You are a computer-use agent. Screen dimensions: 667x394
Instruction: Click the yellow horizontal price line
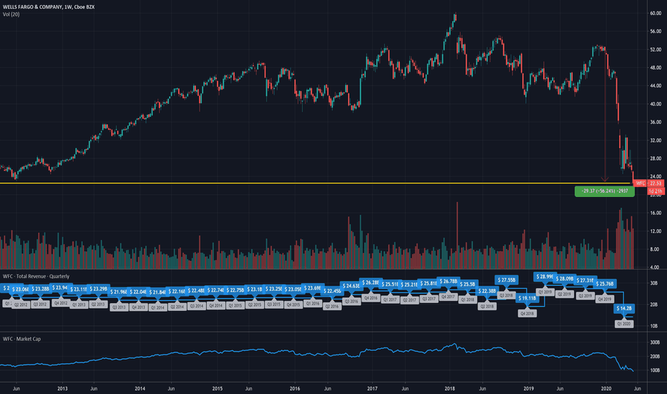click(315, 183)
